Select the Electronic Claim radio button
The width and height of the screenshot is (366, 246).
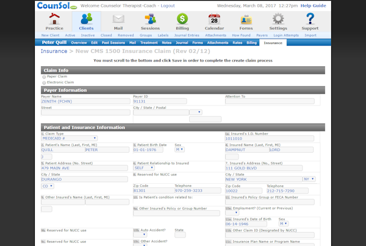click(x=44, y=82)
